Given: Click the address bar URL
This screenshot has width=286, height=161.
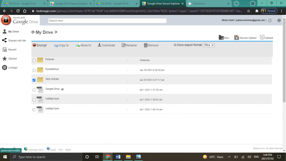Looking at the screenshot, I should 139,11.
